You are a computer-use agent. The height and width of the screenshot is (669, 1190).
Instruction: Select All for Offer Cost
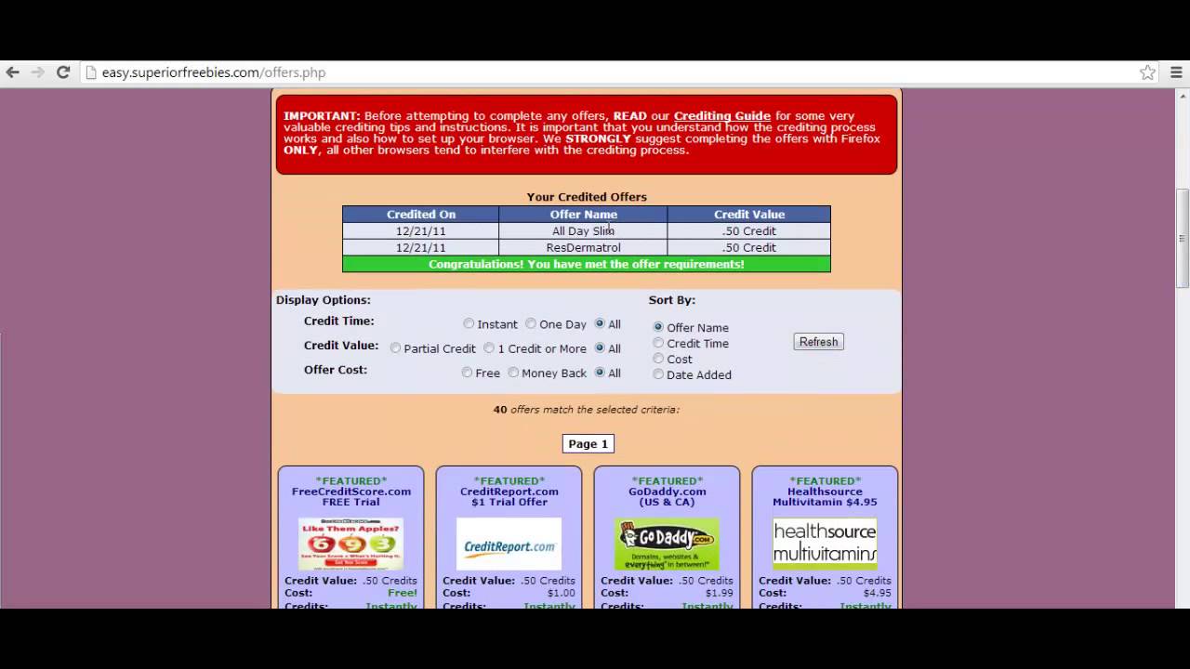(600, 372)
